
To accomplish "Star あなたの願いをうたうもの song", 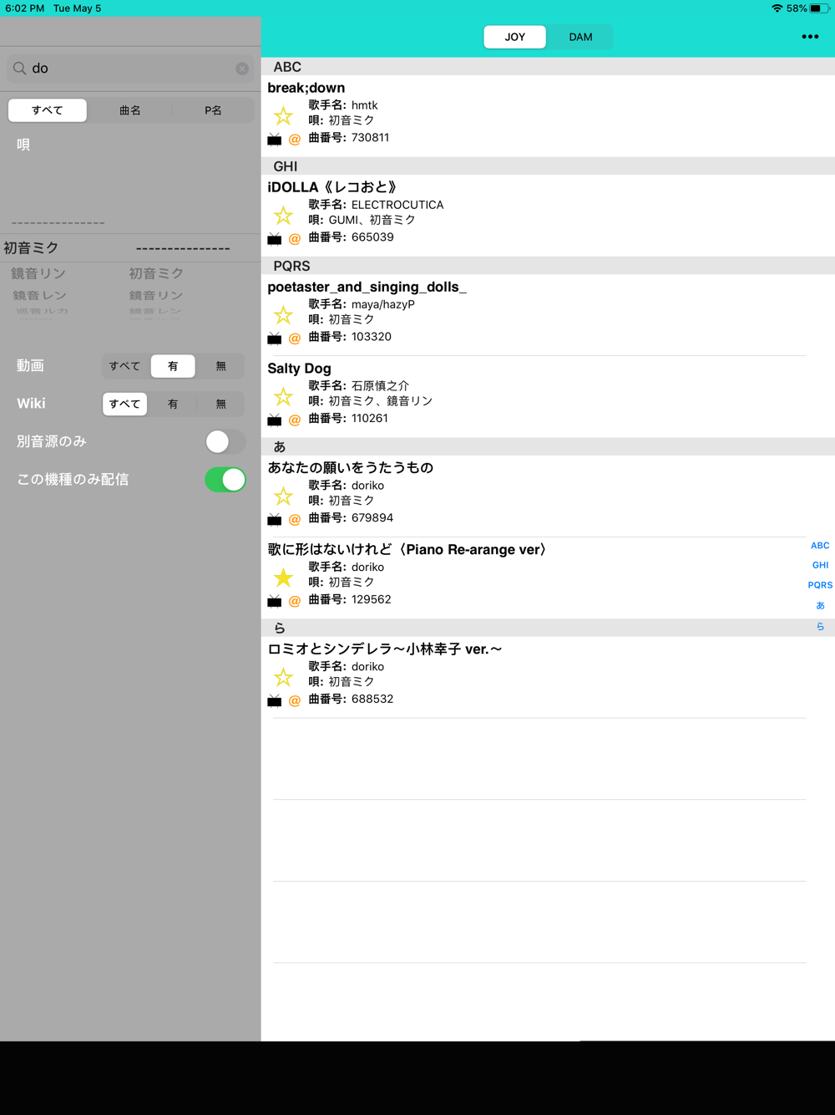I will pos(283,496).
